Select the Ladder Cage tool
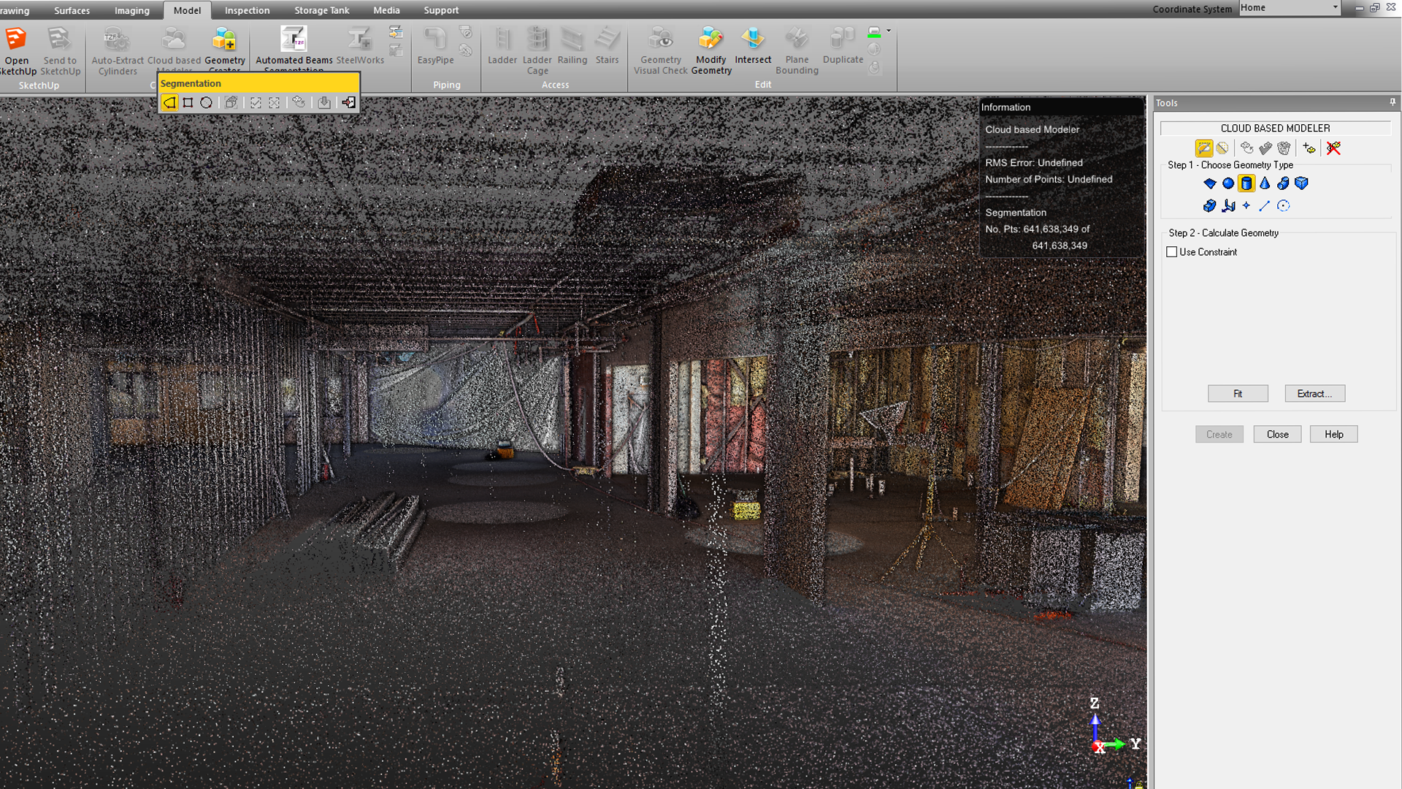The height and width of the screenshot is (789, 1402). coord(537,50)
